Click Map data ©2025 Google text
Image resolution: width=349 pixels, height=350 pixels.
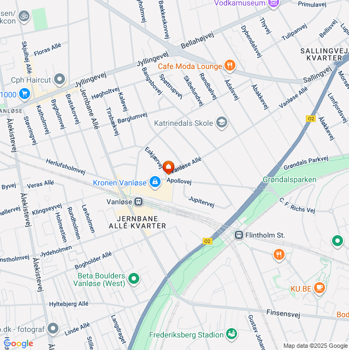(316, 346)
